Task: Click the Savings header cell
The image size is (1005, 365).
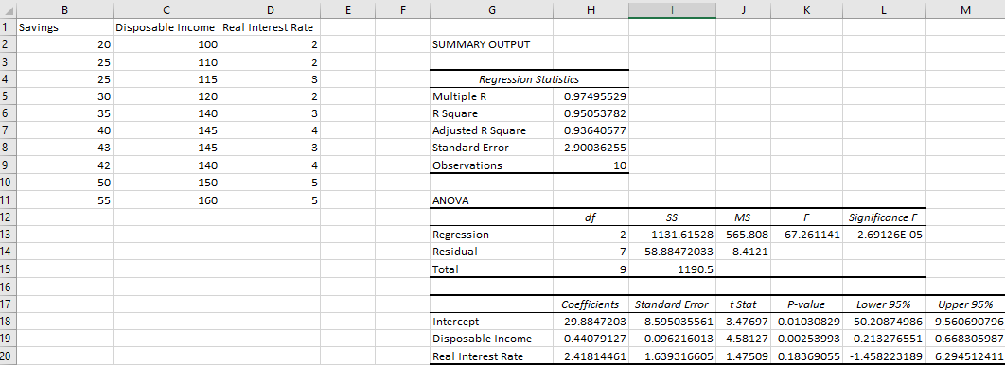Action: pos(64,27)
